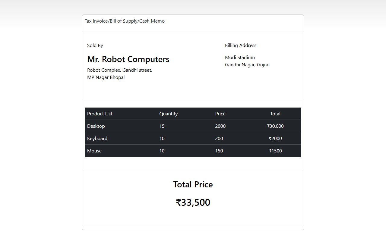The height and width of the screenshot is (241, 386).
Task: Click the ₹33,500 grand total amount
Action: point(193,202)
